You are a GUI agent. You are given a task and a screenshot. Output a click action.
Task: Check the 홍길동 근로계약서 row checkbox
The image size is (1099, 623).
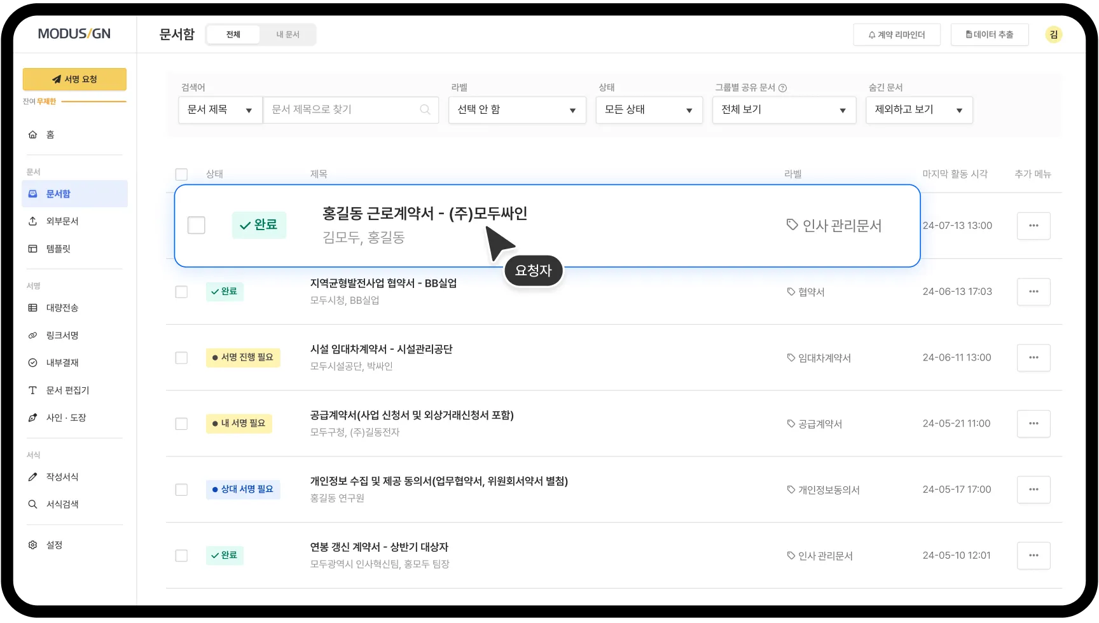(197, 225)
